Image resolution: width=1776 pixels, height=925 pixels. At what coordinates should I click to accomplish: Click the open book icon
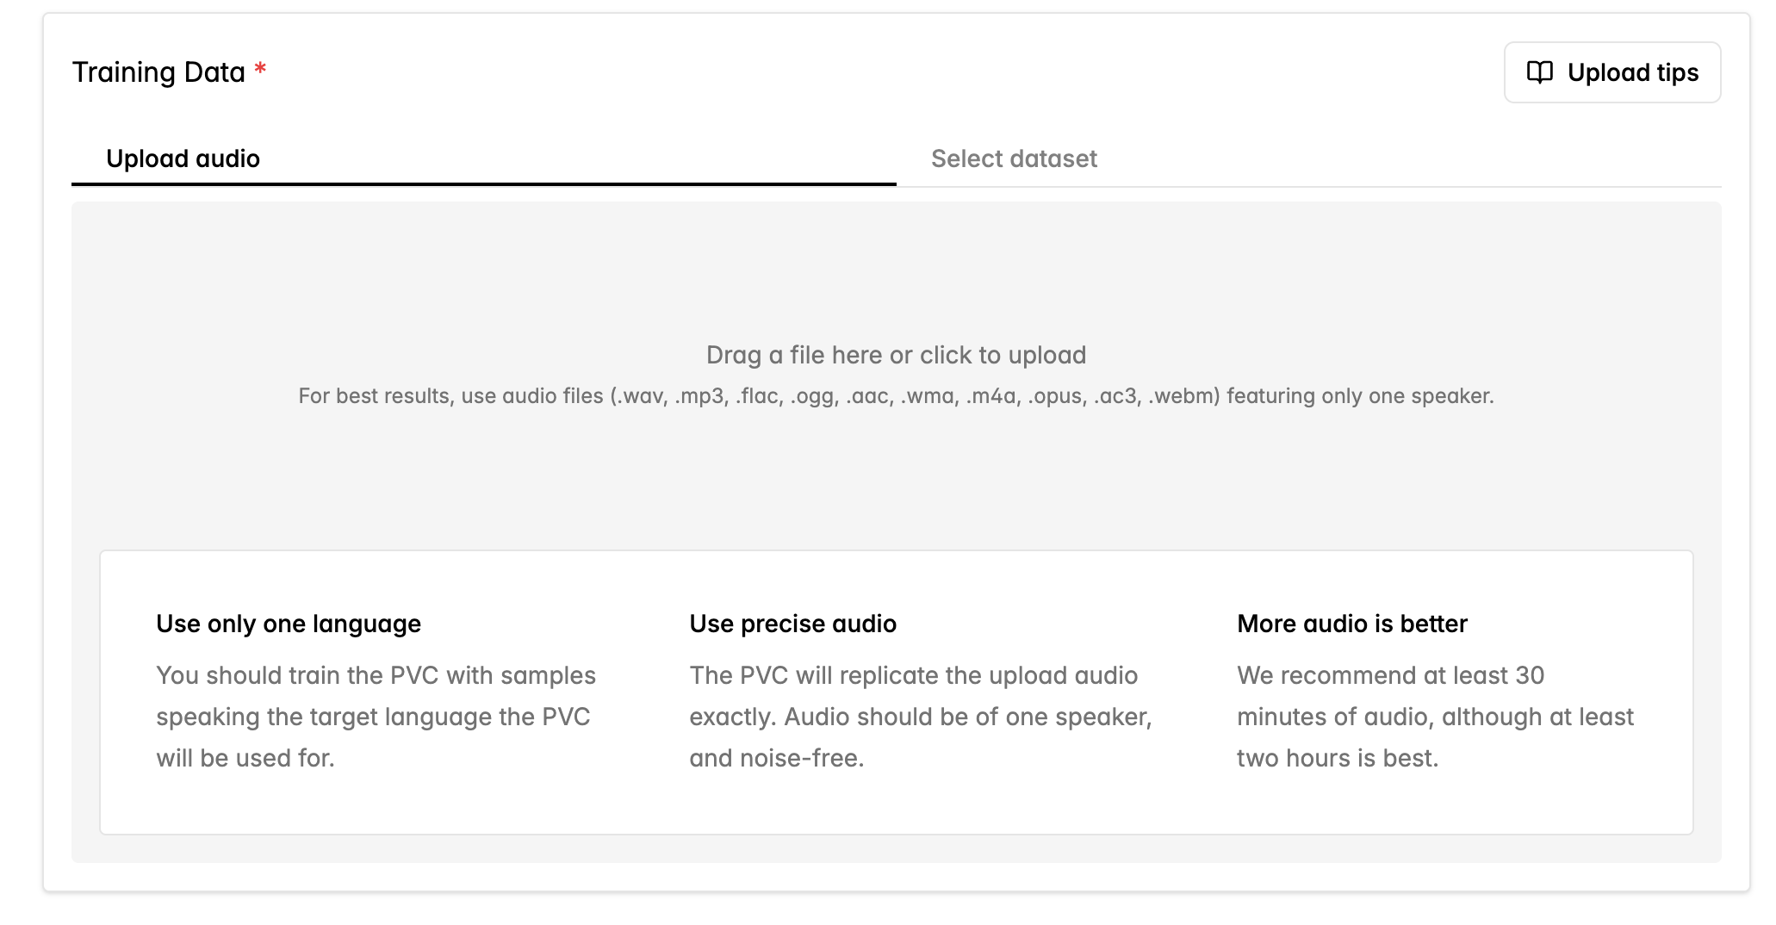point(1539,72)
